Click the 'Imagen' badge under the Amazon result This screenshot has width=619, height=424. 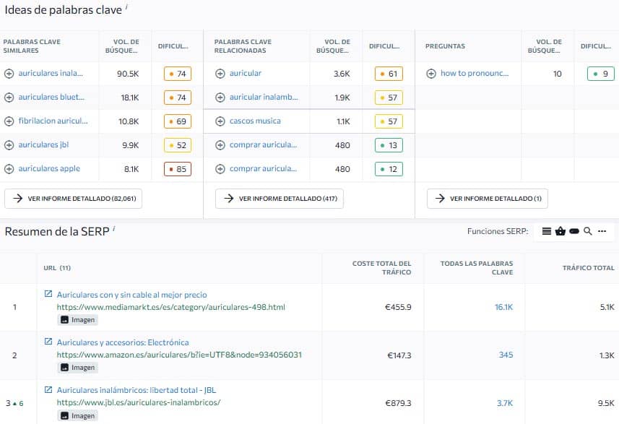point(77,367)
